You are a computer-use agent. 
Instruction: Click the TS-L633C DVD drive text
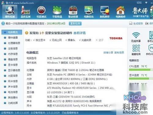(71, 97)
